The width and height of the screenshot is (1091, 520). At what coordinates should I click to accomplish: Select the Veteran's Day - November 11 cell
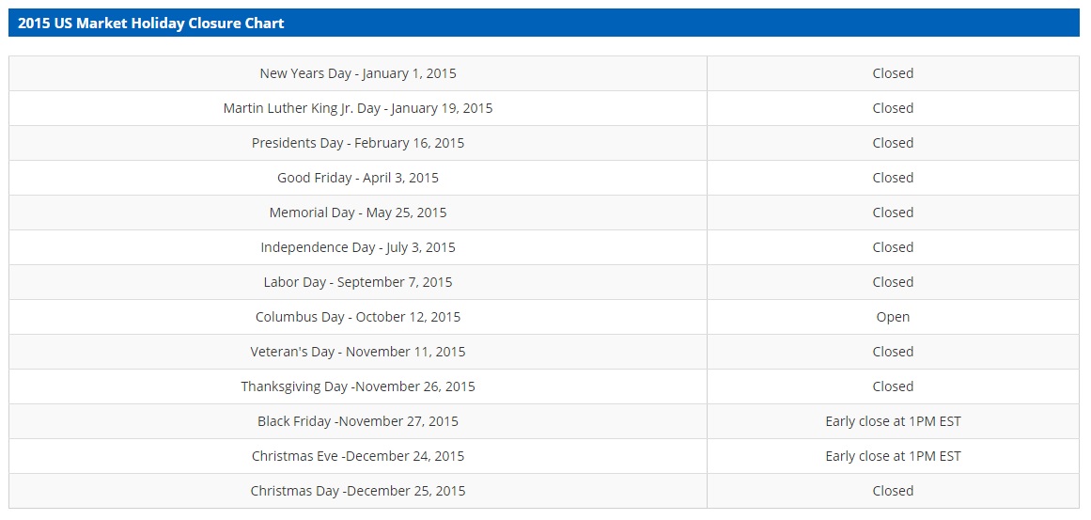click(x=358, y=352)
